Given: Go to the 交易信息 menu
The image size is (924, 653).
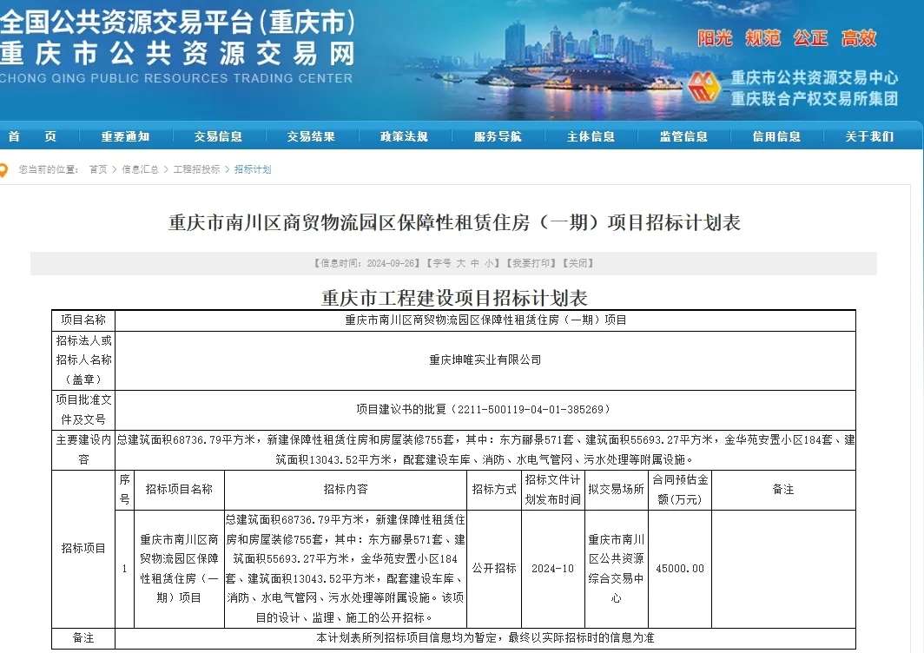Looking at the screenshot, I should pyautogui.click(x=218, y=136).
